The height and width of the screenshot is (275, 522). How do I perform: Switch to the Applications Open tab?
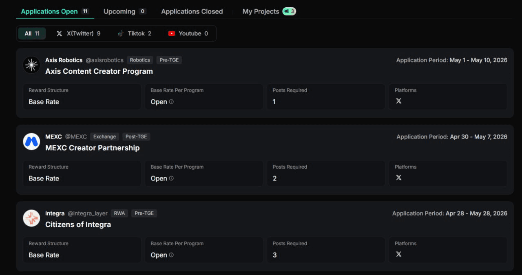(x=55, y=11)
